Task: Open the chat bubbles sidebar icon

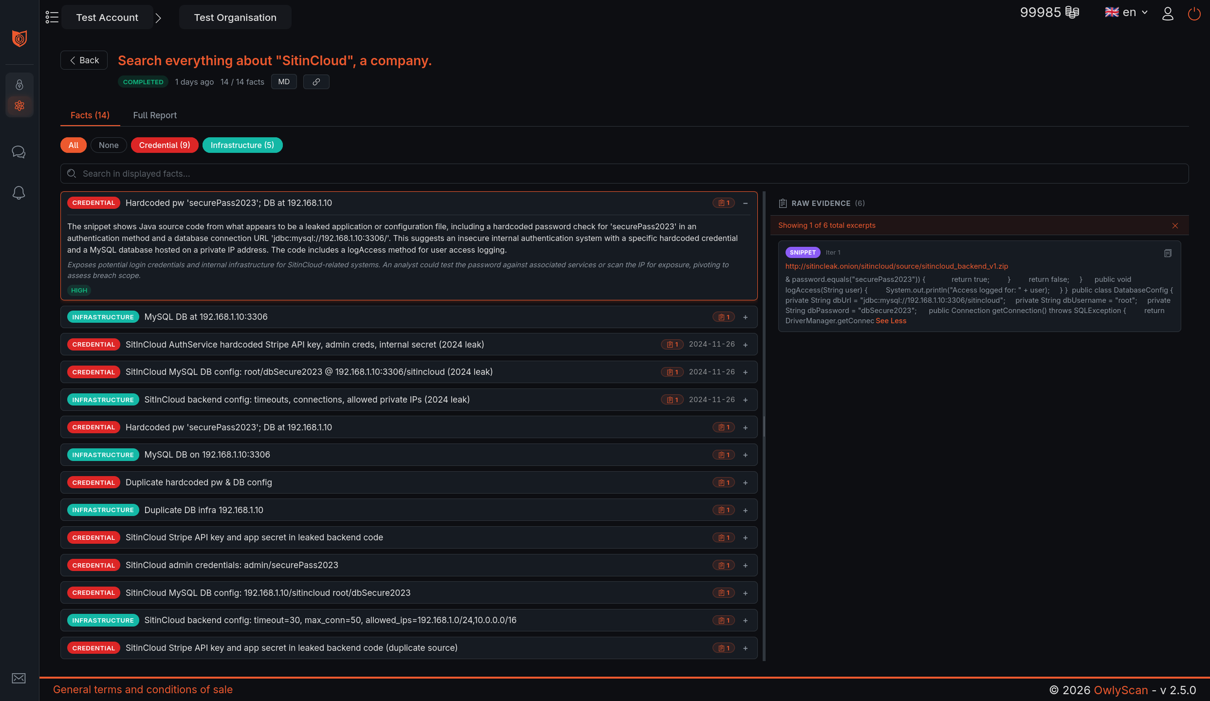Action: pyautogui.click(x=19, y=152)
